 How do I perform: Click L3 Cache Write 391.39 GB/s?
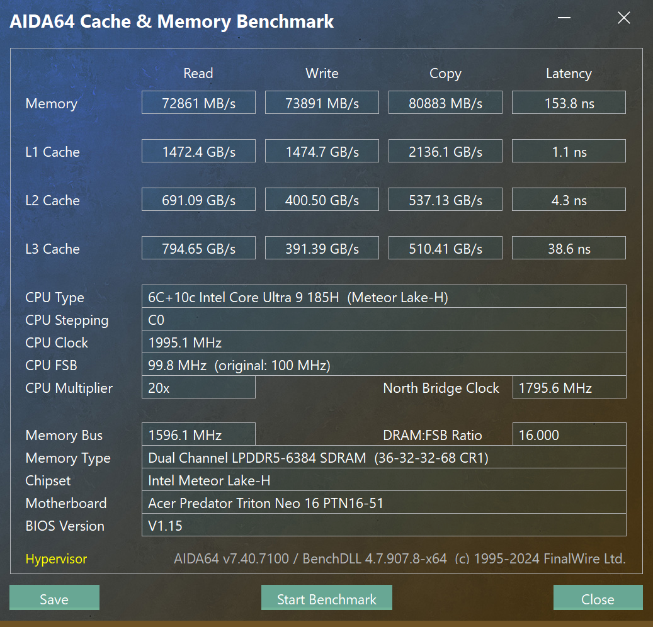pyautogui.click(x=322, y=248)
